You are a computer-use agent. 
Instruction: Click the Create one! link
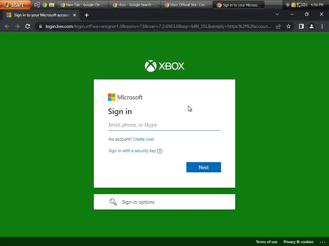144,139
